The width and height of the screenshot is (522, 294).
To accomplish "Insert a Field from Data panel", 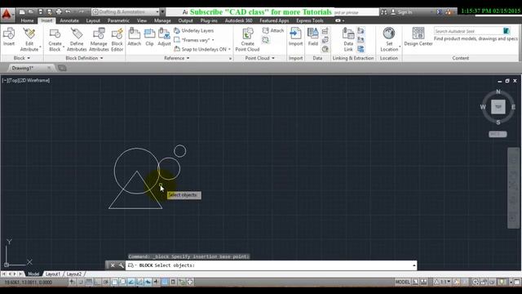I will [313, 37].
